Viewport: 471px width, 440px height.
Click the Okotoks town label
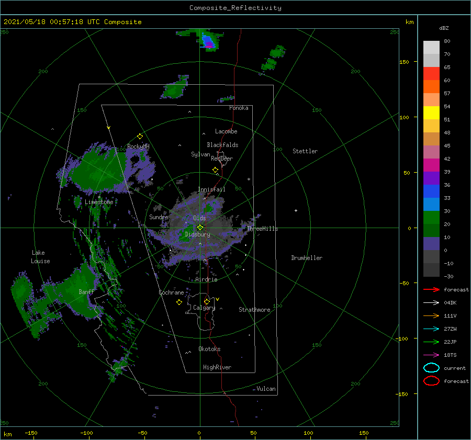(x=209, y=349)
